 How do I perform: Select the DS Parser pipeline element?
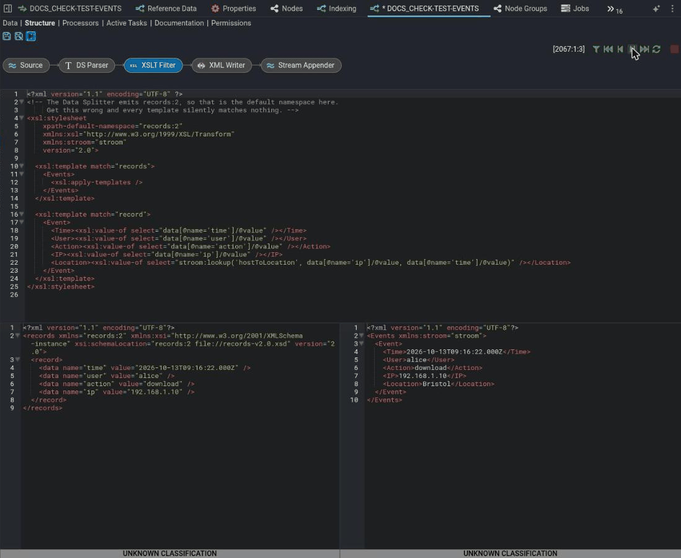pyautogui.click(x=87, y=65)
